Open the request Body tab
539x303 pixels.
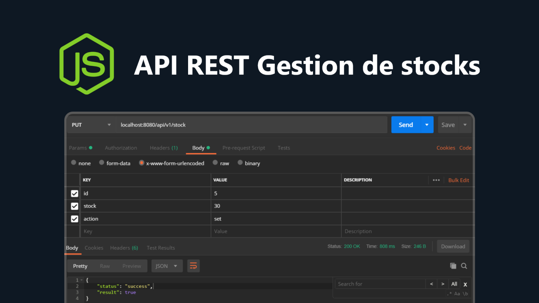coord(201,148)
